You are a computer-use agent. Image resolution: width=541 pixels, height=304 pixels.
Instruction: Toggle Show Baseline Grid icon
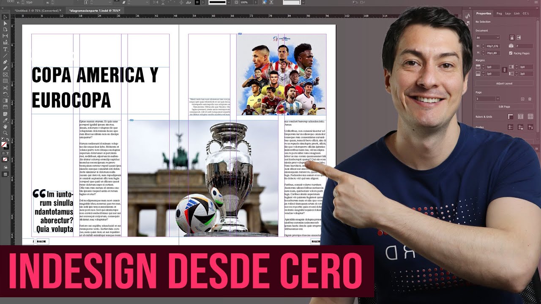(x=520, y=117)
